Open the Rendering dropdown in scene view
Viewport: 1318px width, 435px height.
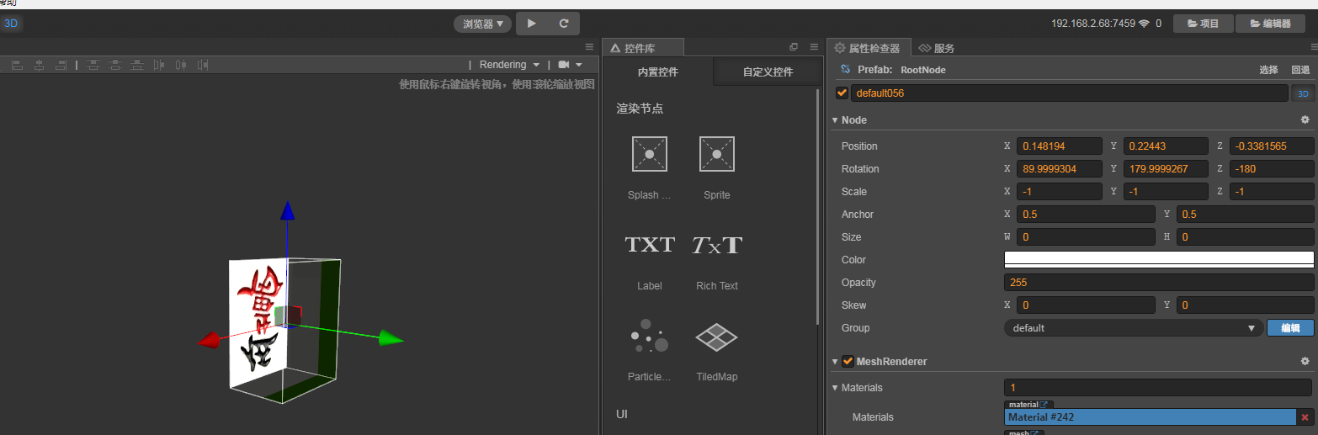tap(509, 65)
